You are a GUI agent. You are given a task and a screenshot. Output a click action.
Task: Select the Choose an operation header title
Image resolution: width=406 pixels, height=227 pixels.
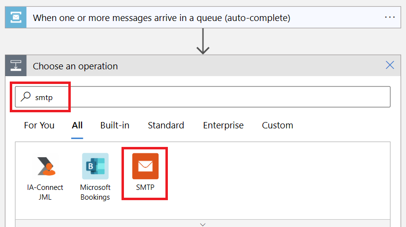click(75, 66)
